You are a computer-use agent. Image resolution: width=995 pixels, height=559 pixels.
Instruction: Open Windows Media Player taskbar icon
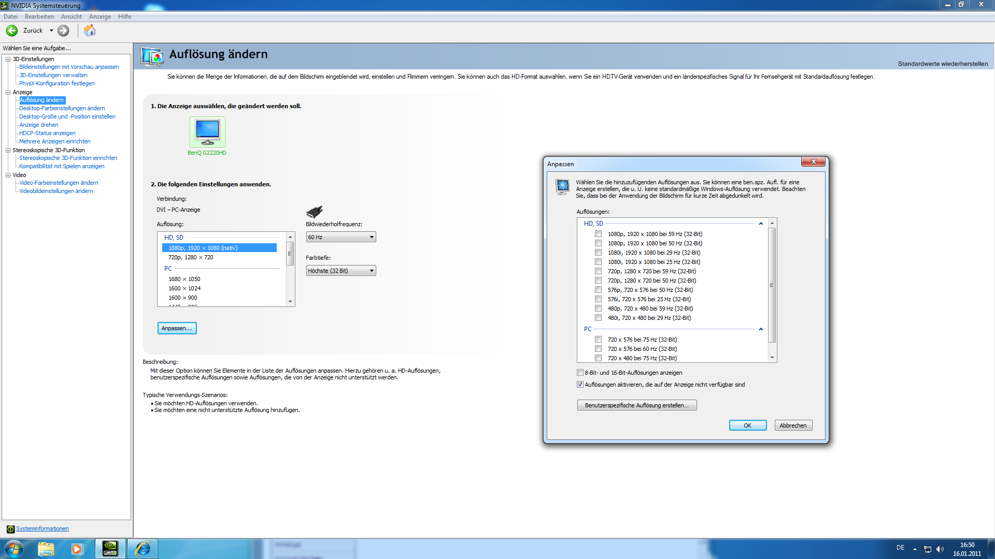[x=77, y=549]
